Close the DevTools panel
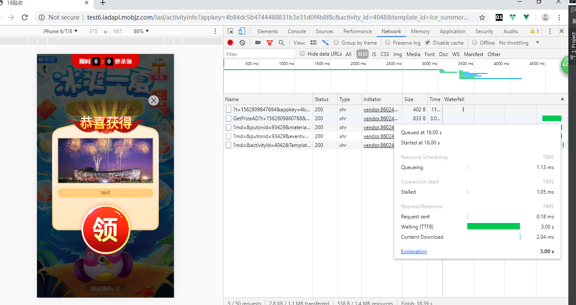The image size is (576, 305). [561, 31]
